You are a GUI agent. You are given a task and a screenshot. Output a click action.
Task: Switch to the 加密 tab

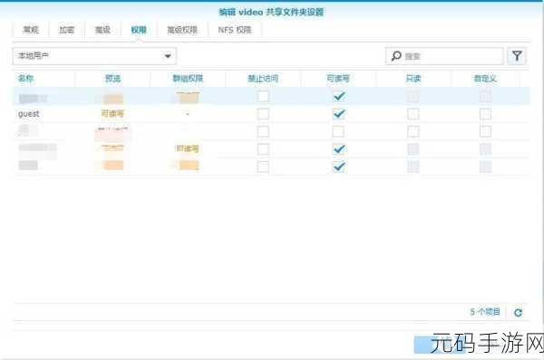tap(66, 30)
